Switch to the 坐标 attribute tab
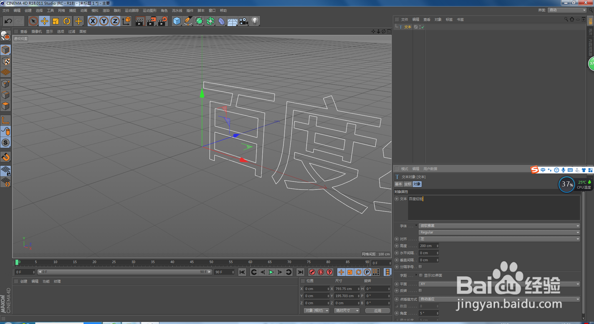594x324 pixels. pos(408,184)
